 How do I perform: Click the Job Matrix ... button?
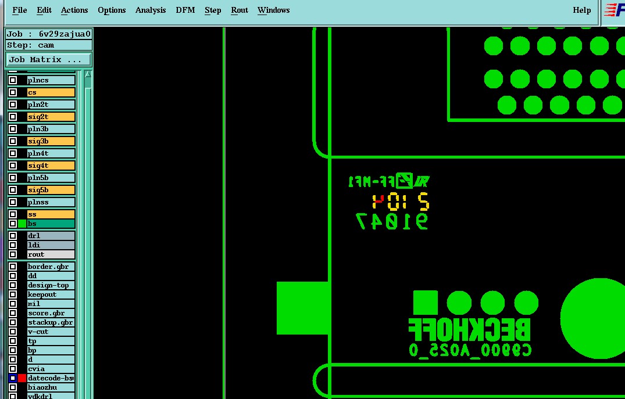coord(49,60)
